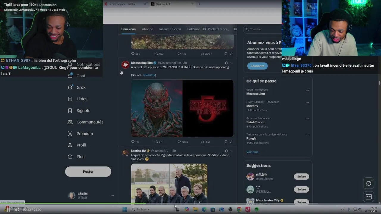Click the Poster button

(88, 171)
